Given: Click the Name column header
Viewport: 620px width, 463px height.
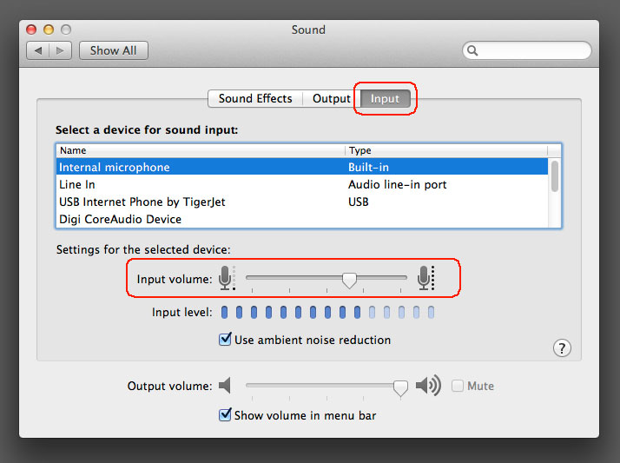Looking at the screenshot, I should click(x=201, y=150).
